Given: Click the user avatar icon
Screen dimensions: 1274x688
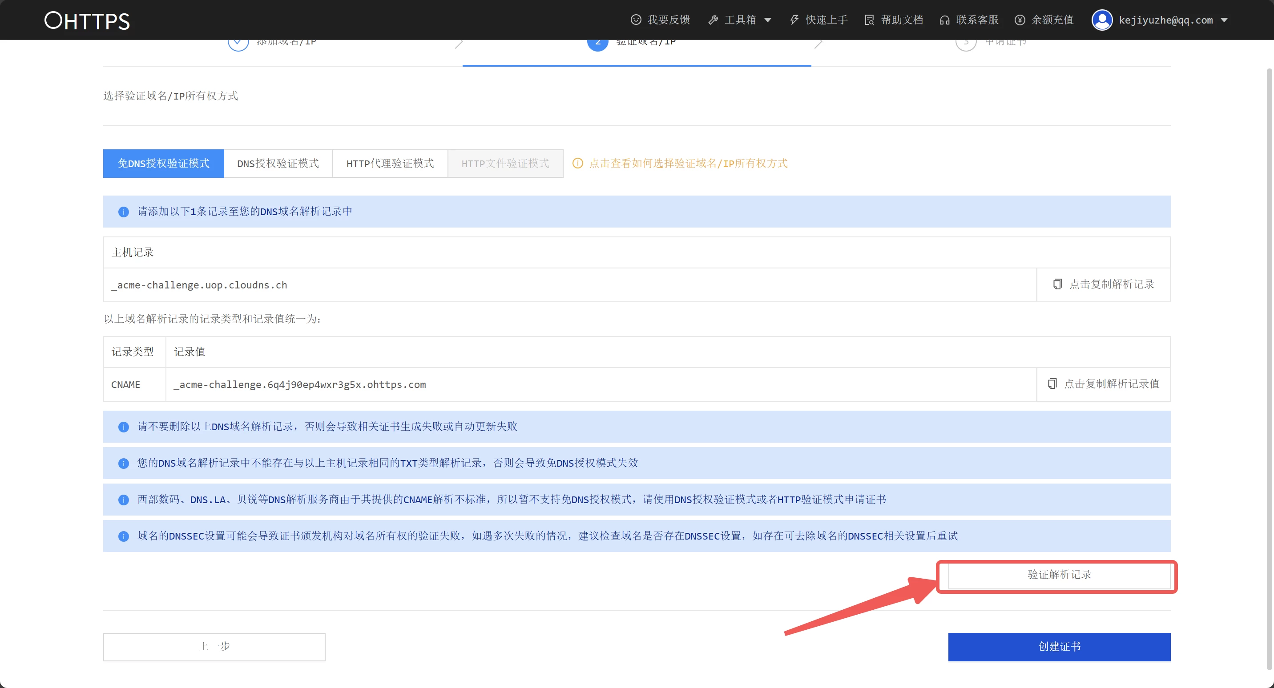Looking at the screenshot, I should [1101, 20].
